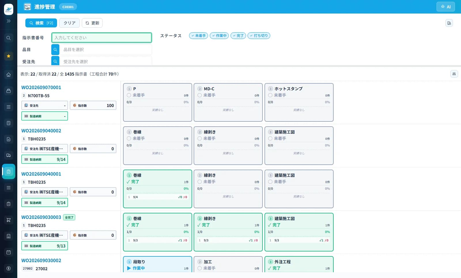Click the クリア button

click(x=69, y=23)
